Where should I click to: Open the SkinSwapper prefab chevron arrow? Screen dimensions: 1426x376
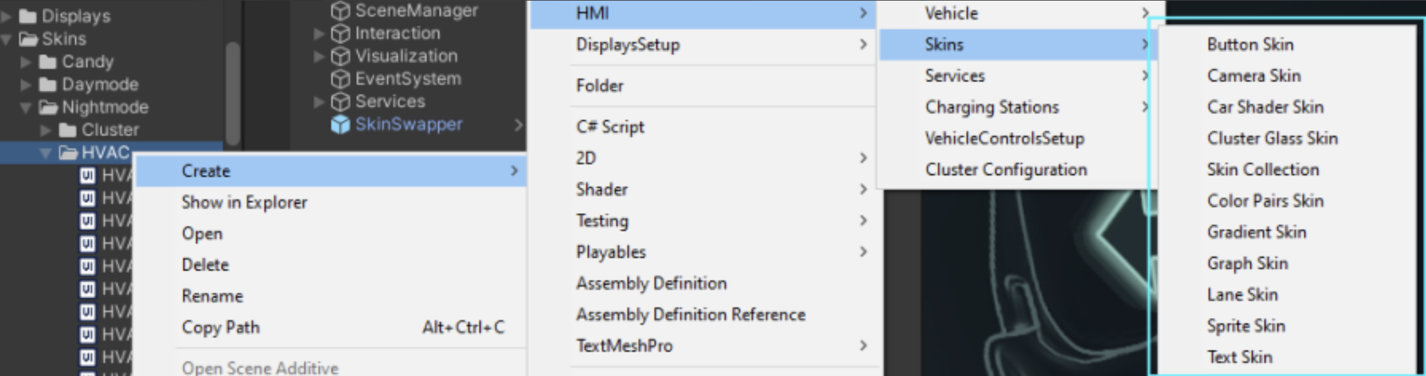pos(518,125)
